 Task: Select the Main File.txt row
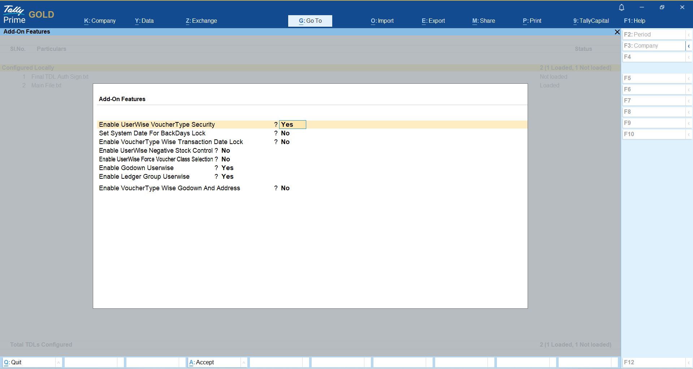coord(46,86)
